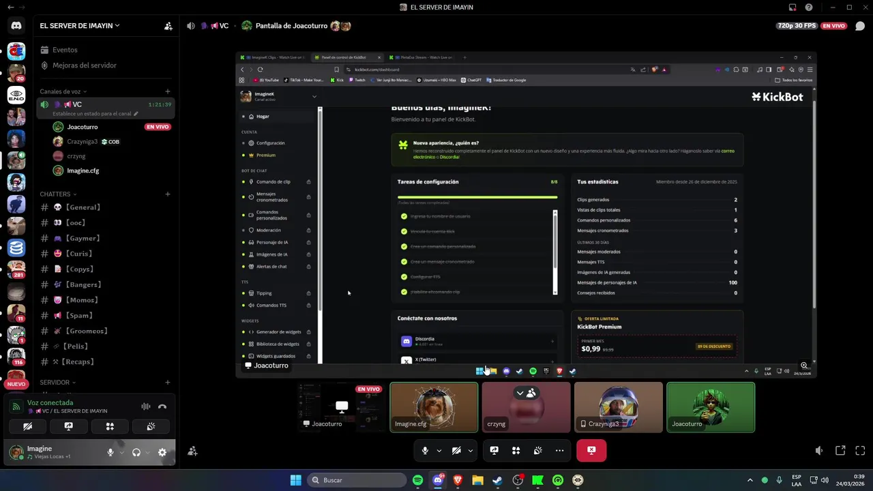This screenshot has height=491, width=873.
Task: Click the Buscar taskbar search field
Action: pos(357,480)
